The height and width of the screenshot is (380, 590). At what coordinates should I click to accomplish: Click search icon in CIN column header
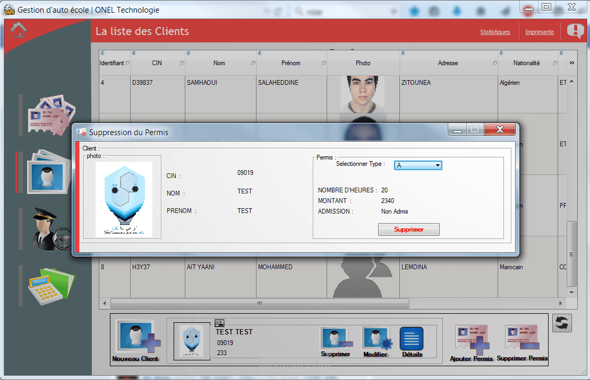click(x=182, y=63)
